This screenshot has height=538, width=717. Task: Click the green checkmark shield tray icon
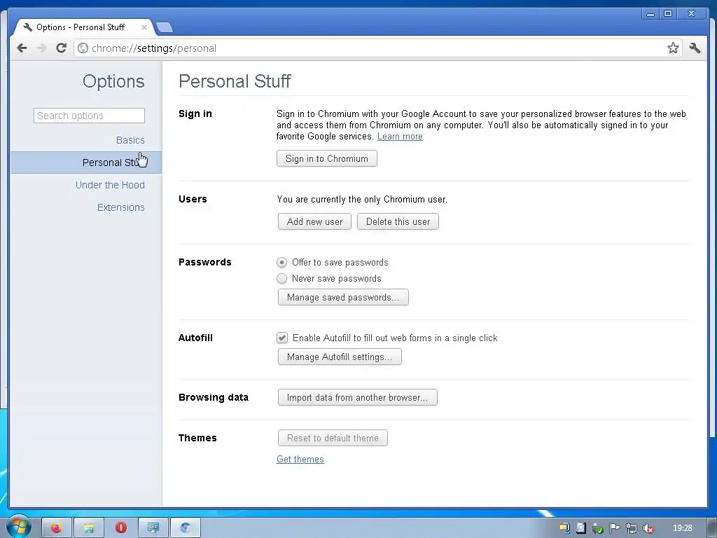(x=598, y=528)
